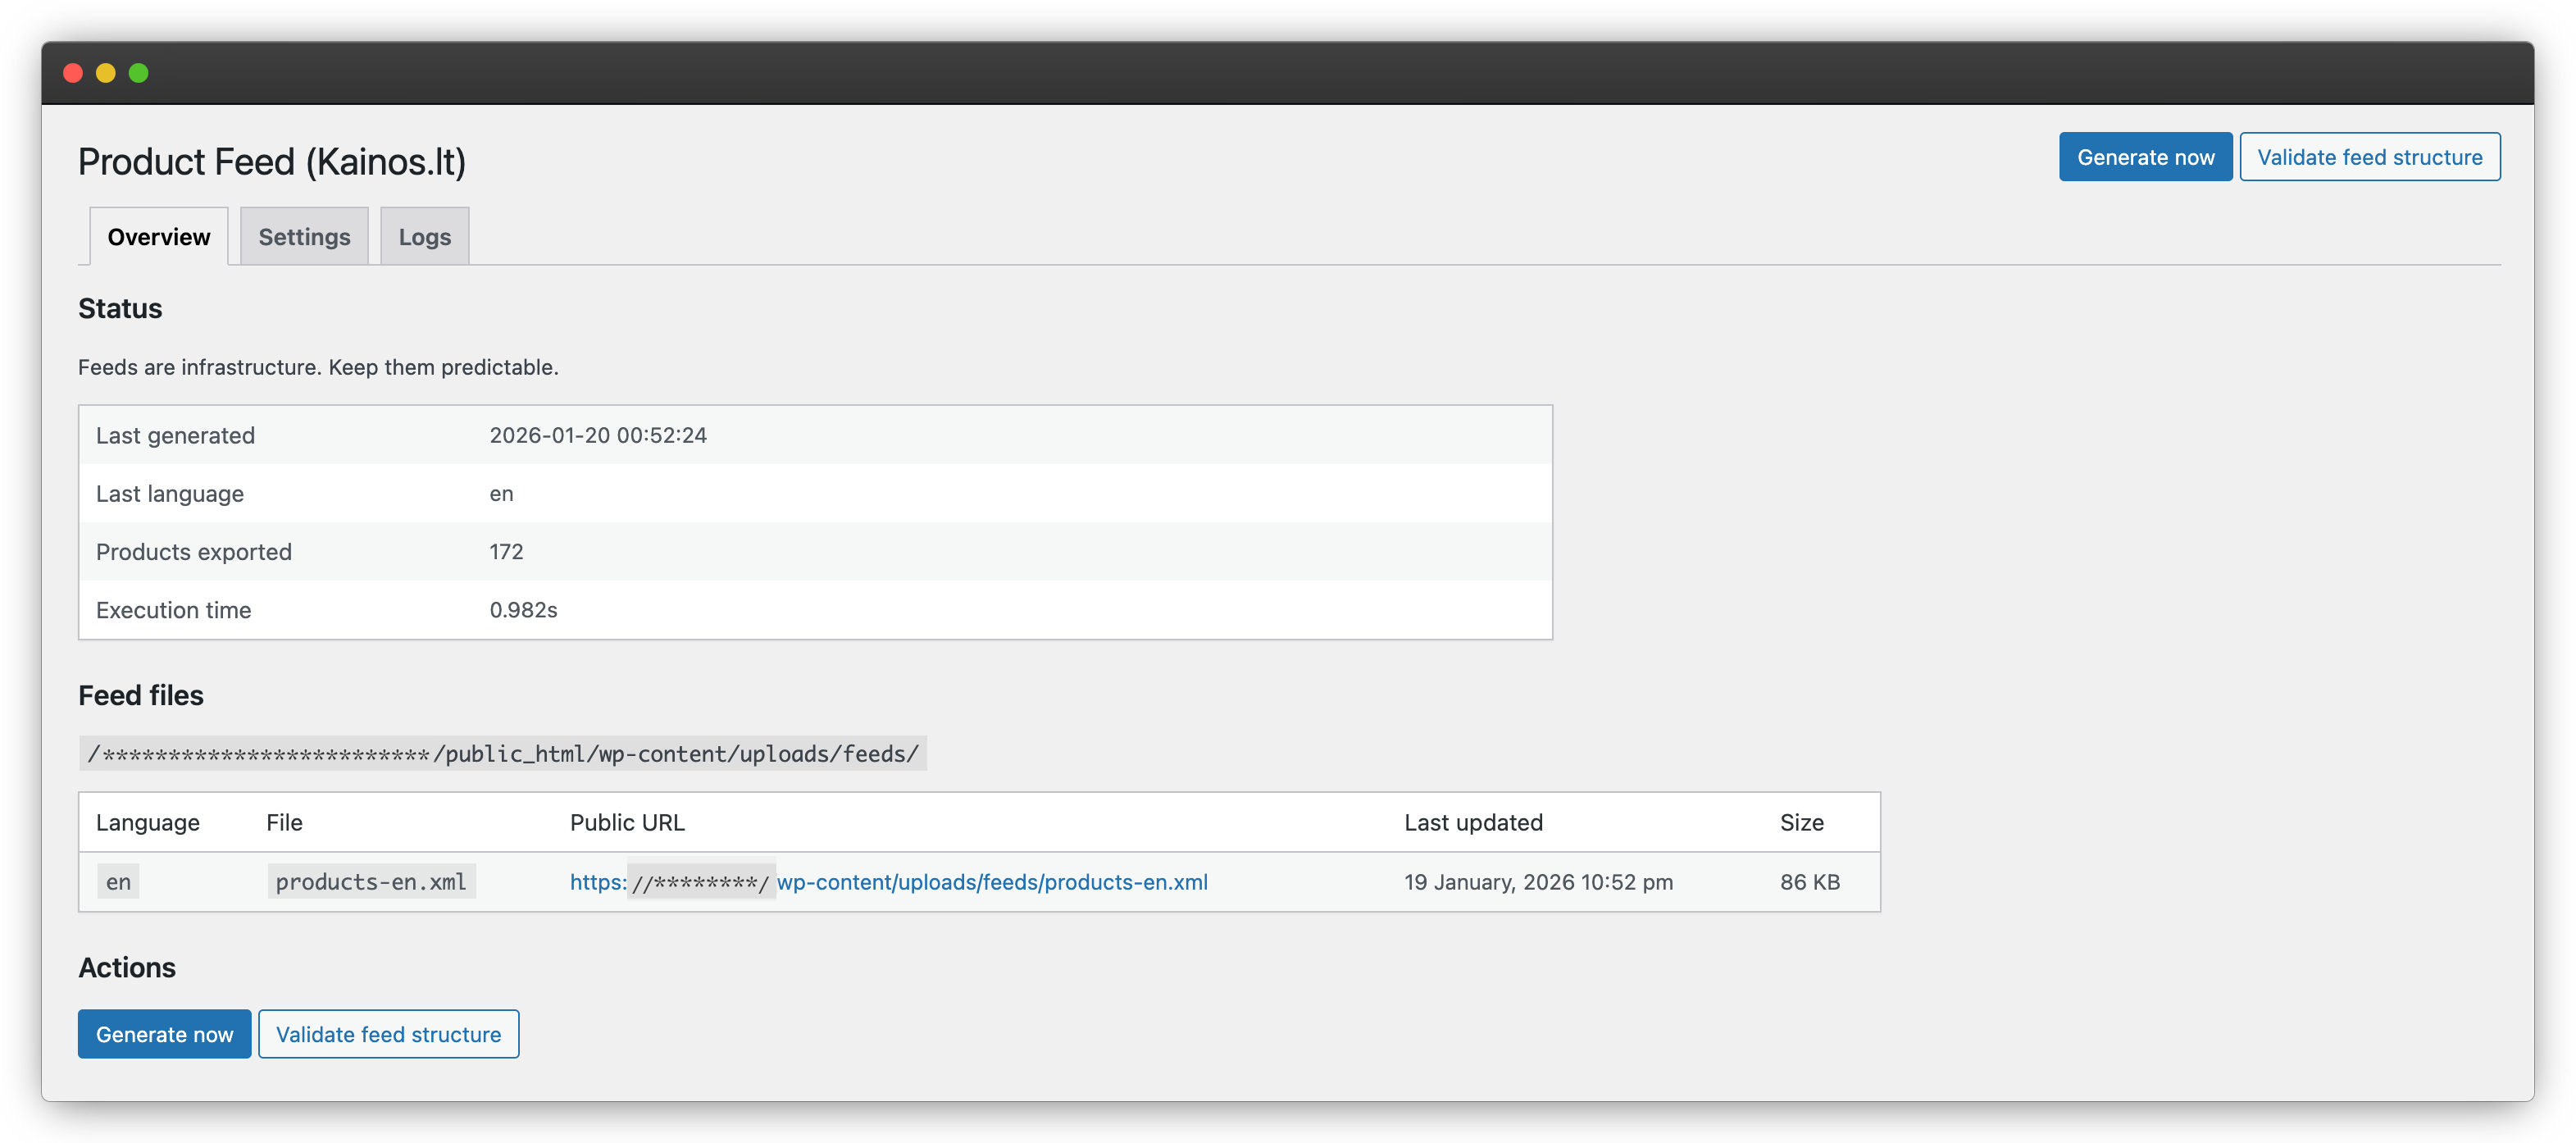Screen dimensions: 2576x1143
Task: Click the top Generate now button
Action: 2145,156
